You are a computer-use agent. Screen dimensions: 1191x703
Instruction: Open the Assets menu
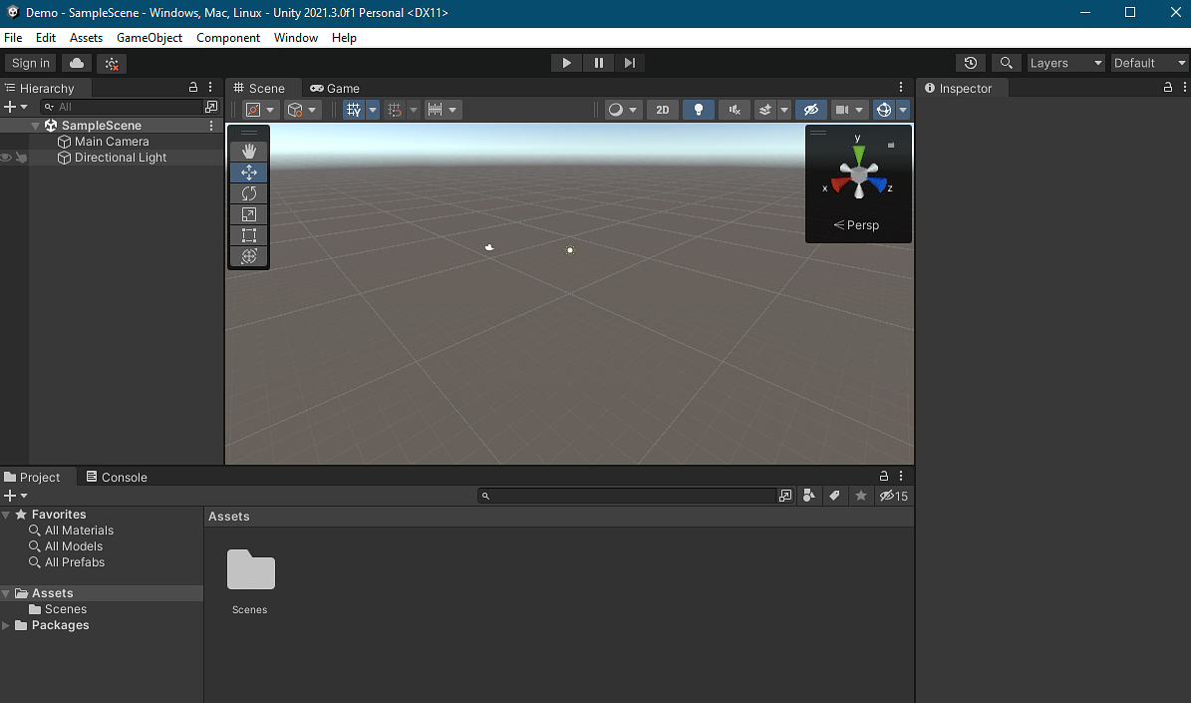click(86, 37)
